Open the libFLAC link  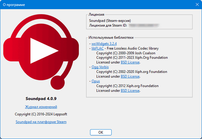point(98,48)
